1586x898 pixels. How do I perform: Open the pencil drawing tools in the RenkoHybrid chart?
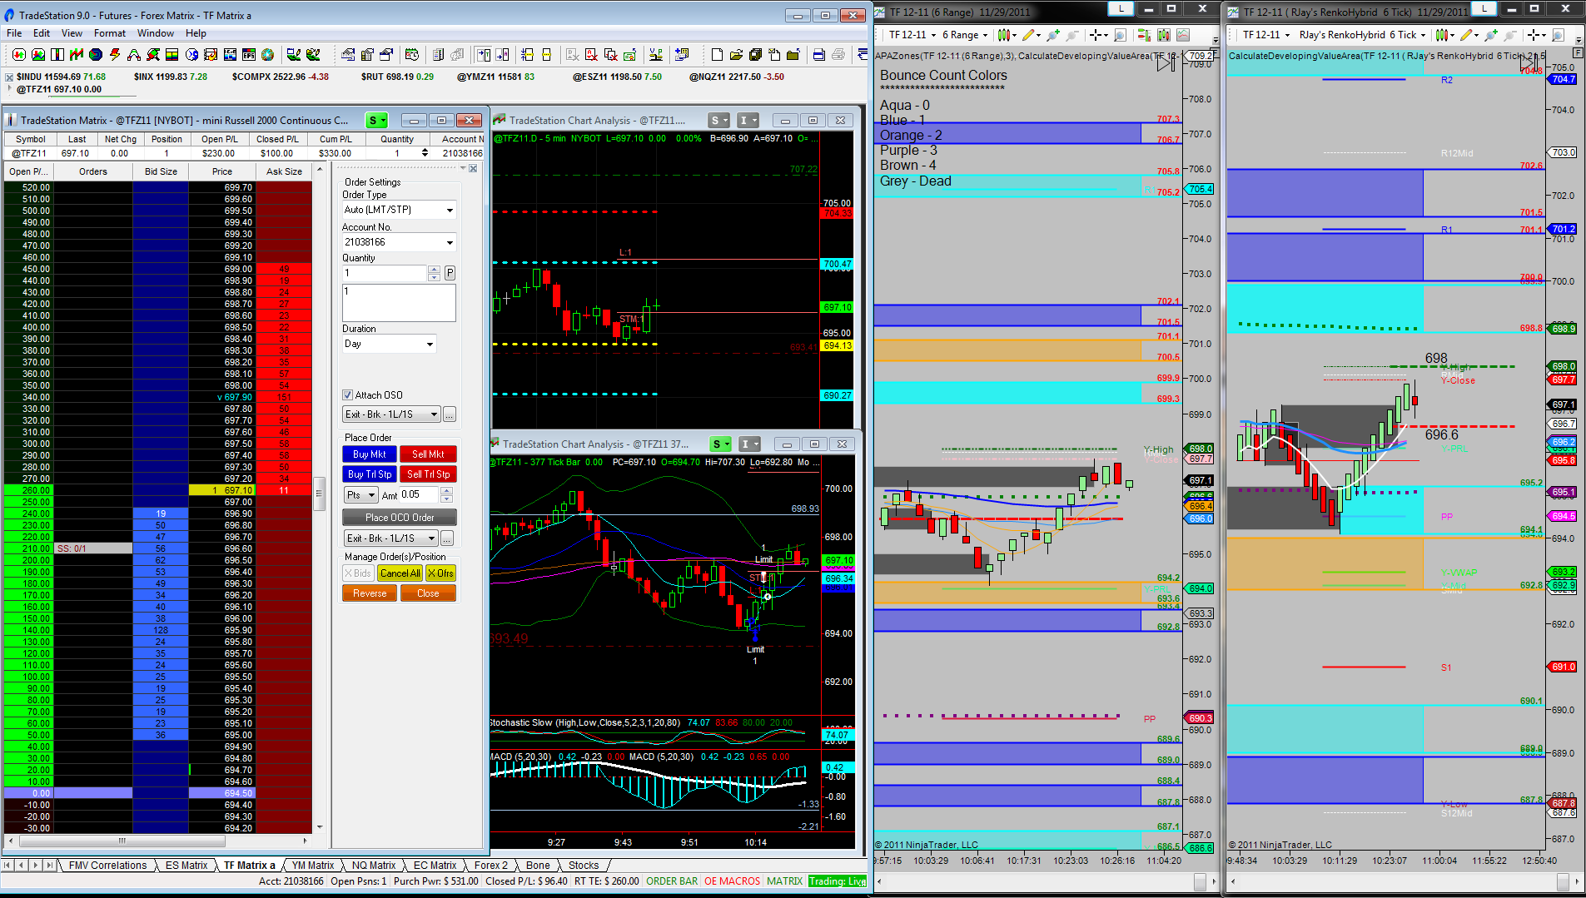click(x=1469, y=35)
